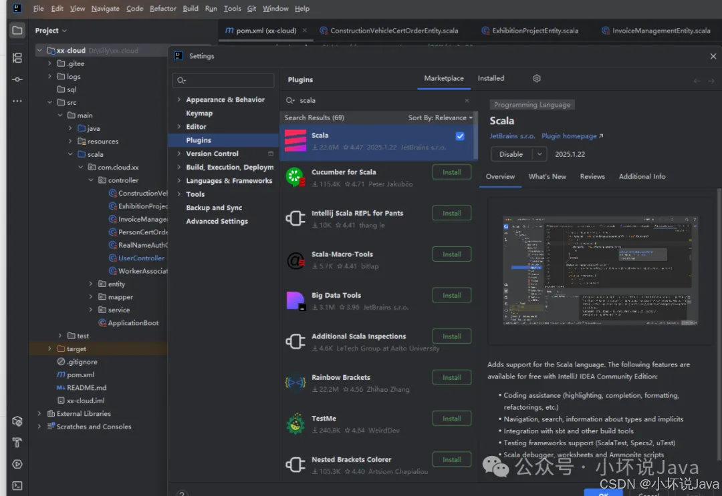The height and width of the screenshot is (496, 722).
Task: Click the plugin description scrollbar
Action: [x=719, y=323]
